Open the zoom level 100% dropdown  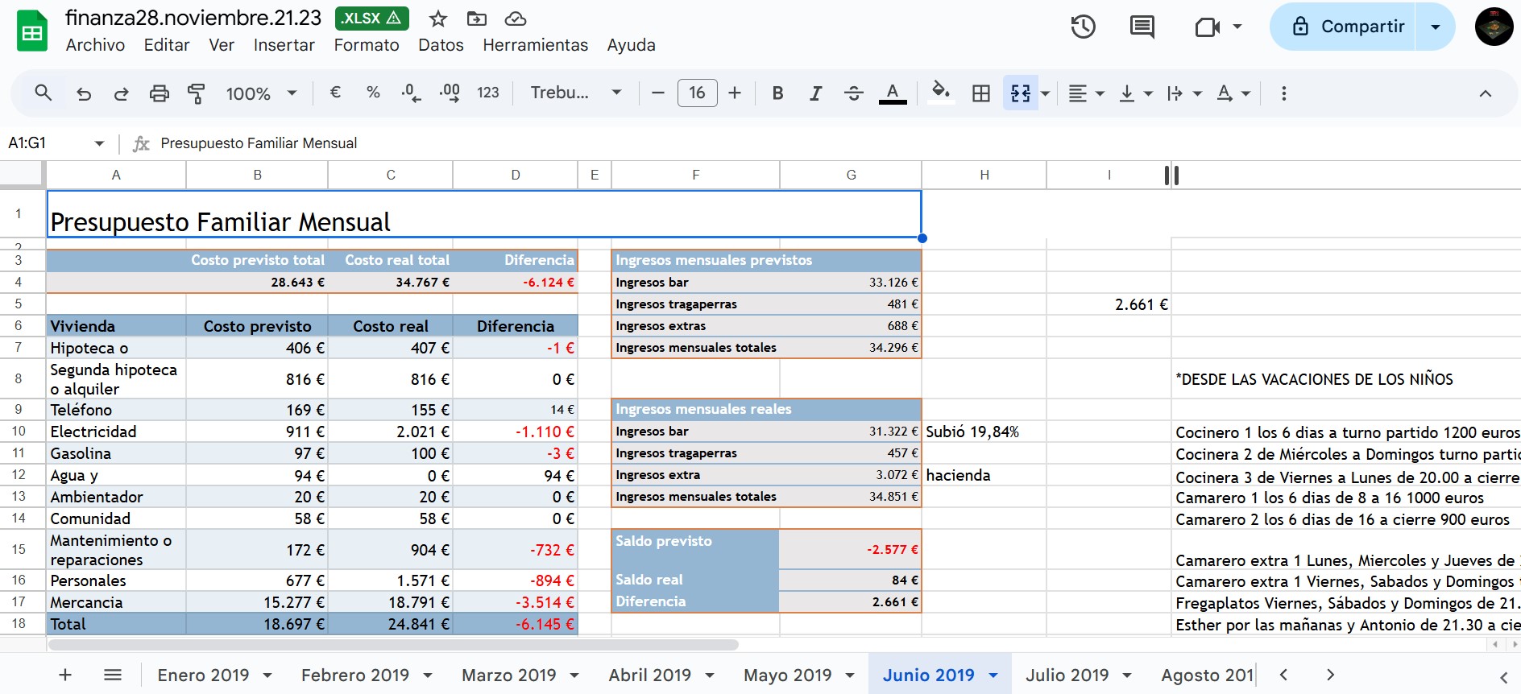[x=261, y=93]
